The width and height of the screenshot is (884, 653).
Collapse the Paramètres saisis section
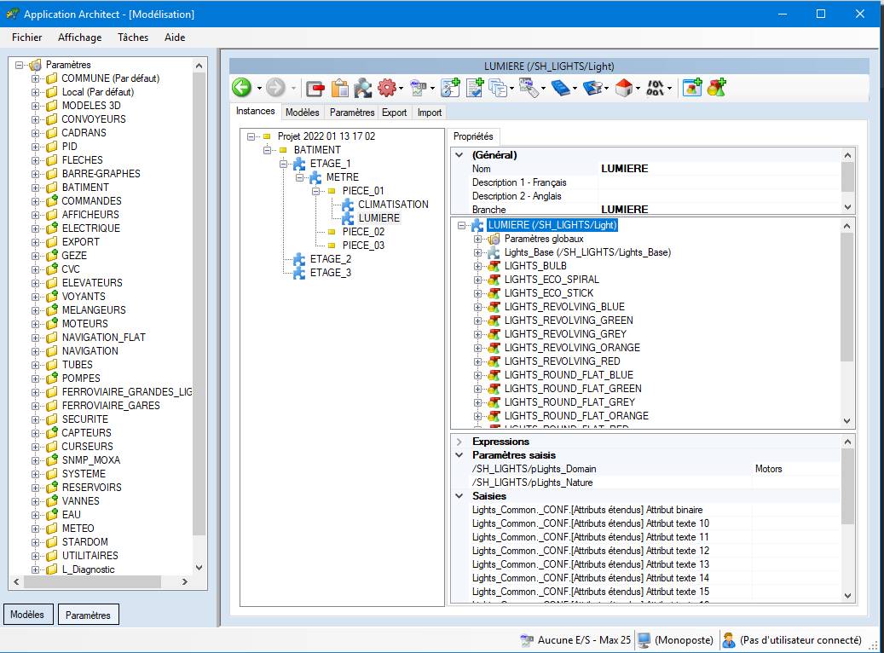pyautogui.click(x=459, y=455)
